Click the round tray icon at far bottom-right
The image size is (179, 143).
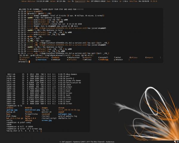[178, 142]
